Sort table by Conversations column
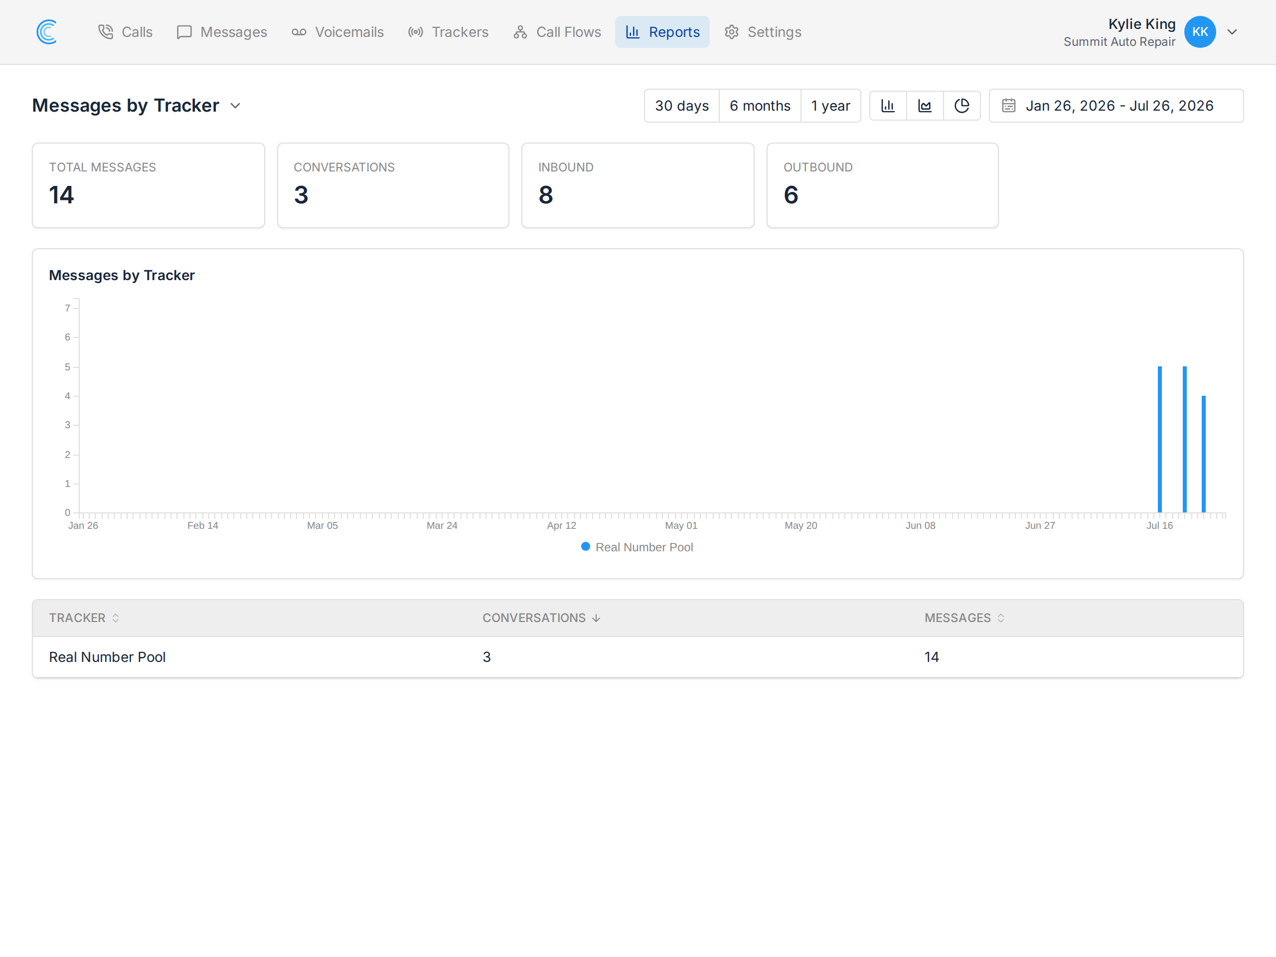 541,618
